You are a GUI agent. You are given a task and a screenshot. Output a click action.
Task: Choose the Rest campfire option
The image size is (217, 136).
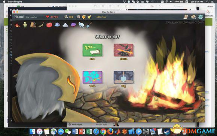coord(92,50)
